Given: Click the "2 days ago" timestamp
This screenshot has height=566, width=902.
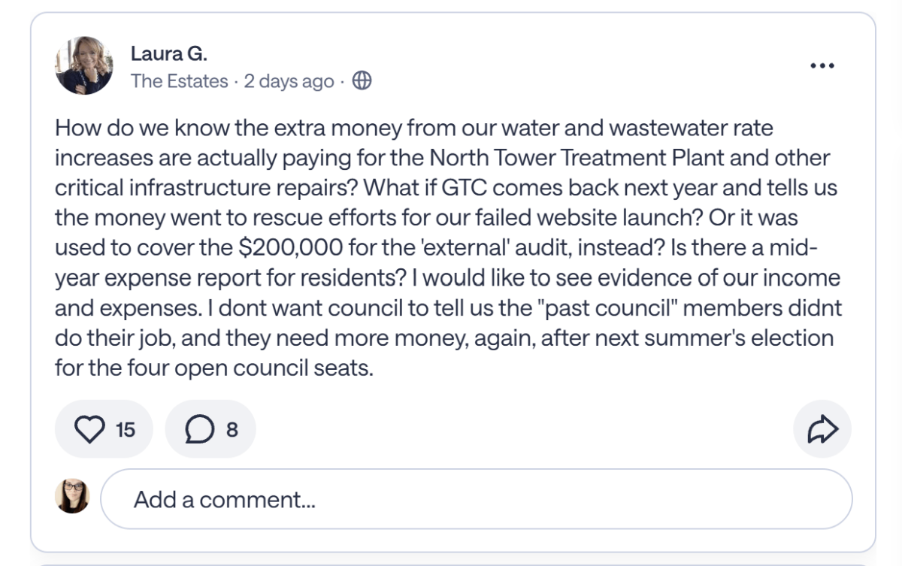Looking at the screenshot, I should [289, 81].
